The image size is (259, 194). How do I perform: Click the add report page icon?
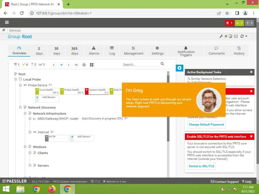tap(230, 36)
